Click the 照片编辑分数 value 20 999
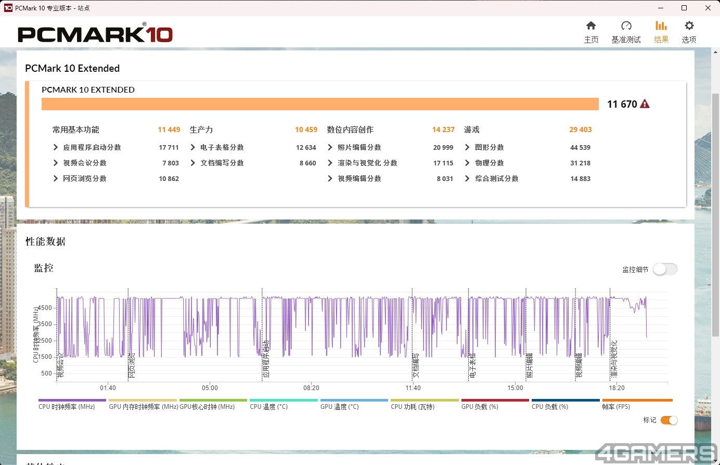 coord(443,147)
